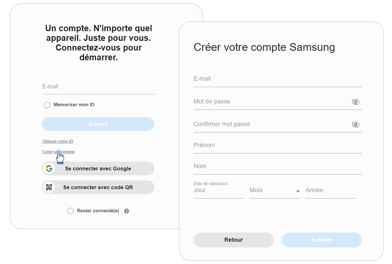The image size is (392, 264).
Task: Click Se connecter avec code QR
Action: (x=98, y=187)
